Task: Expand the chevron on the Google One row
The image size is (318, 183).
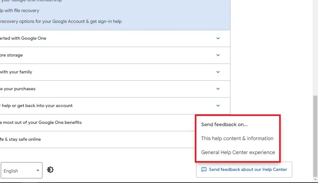Action: click(x=218, y=38)
